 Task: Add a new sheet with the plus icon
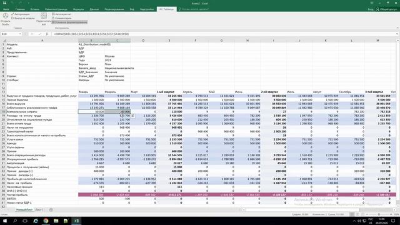(x=51, y=210)
